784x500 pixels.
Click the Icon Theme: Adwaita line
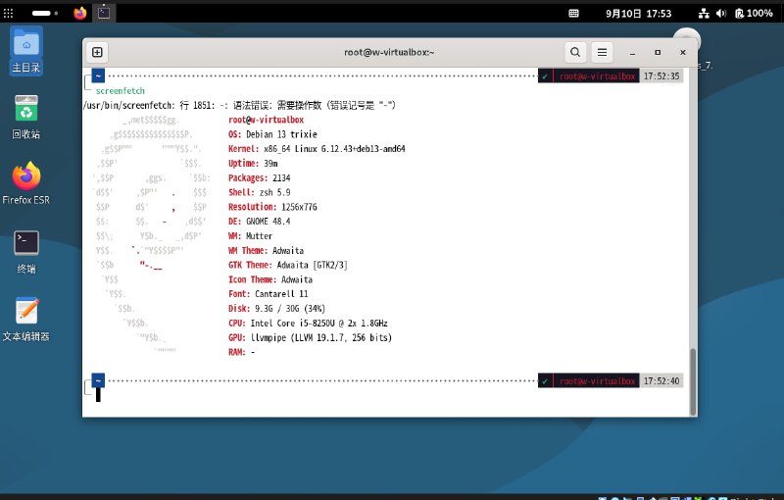tap(270, 279)
